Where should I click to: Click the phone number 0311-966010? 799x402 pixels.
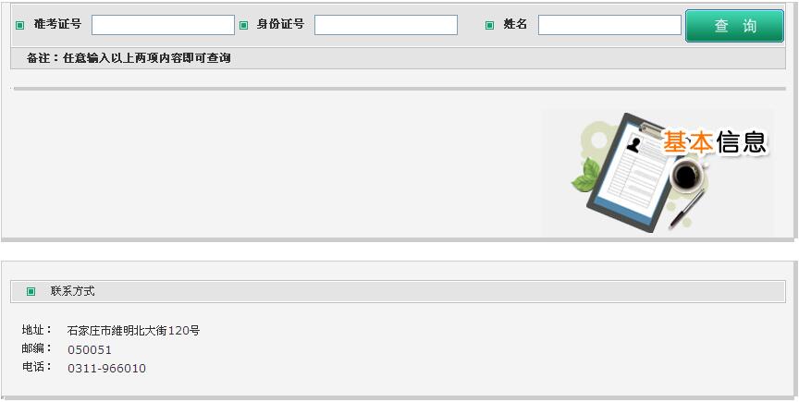106,369
